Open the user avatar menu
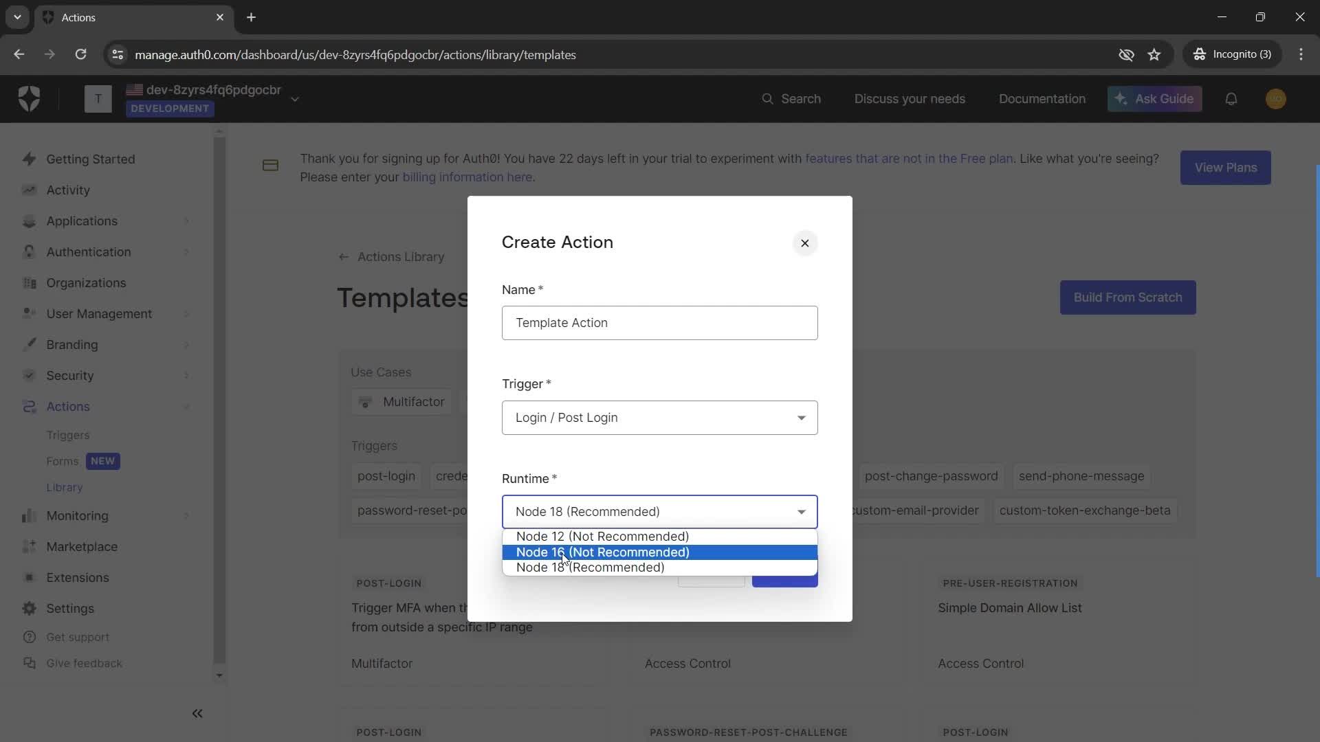The width and height of the screenshot is (1320, 742). click(1276, 99)
